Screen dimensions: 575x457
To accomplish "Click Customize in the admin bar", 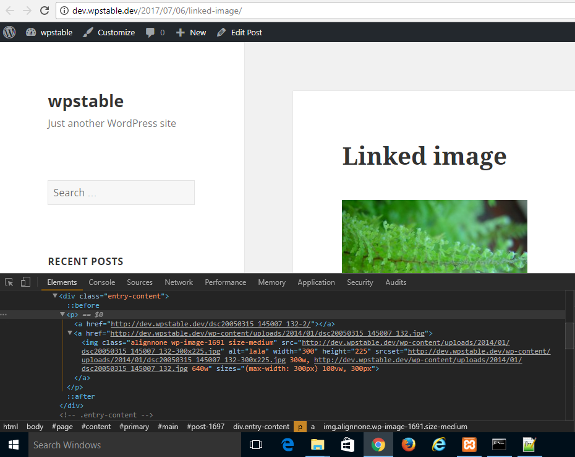I will click(x=116, y=32).
